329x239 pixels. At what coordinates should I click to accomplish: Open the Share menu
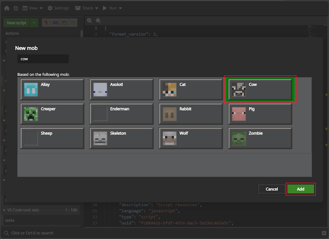coord(87,8)
